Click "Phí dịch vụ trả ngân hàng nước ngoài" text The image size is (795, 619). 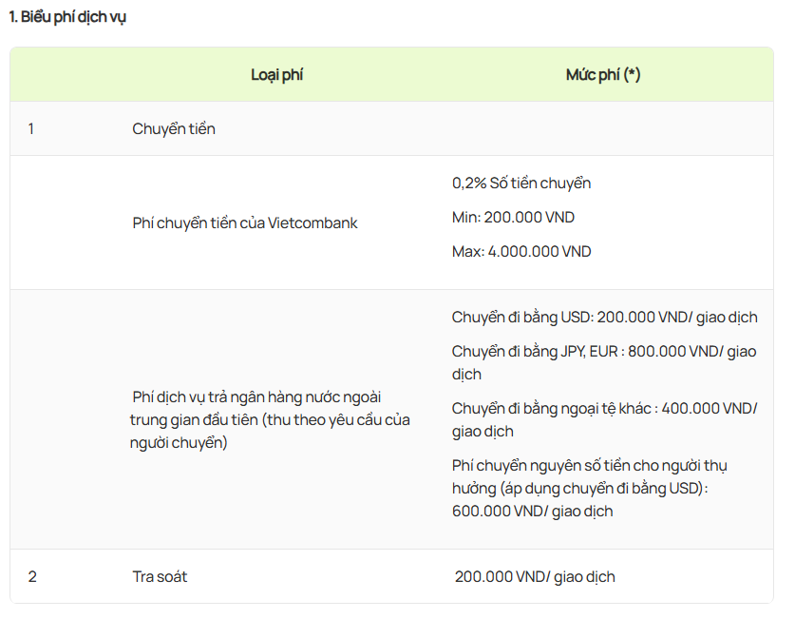[256, 397]
